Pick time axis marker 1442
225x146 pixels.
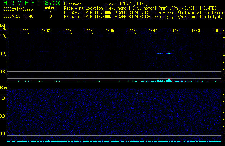click(x=46, y=31)
